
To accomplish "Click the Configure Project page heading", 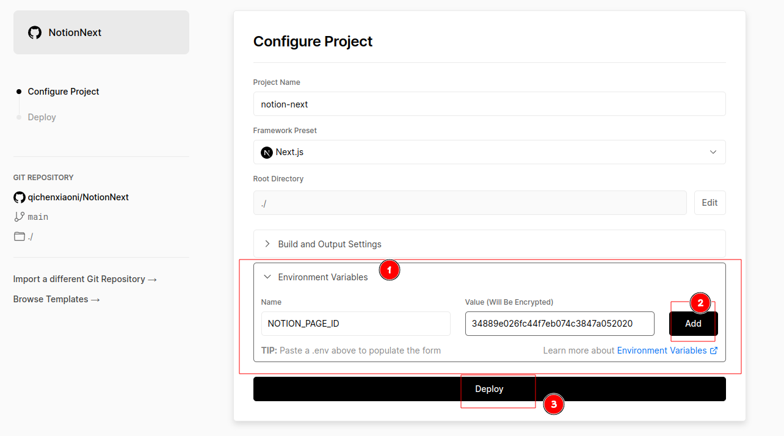I will click(x=313, y=42).
